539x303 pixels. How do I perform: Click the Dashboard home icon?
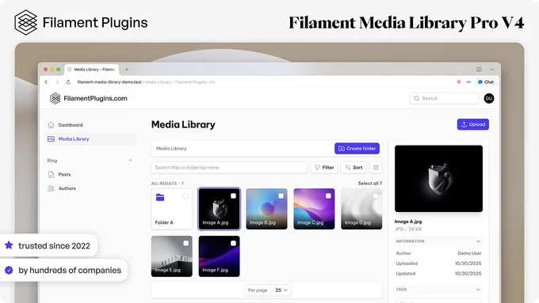click(51, 125)
